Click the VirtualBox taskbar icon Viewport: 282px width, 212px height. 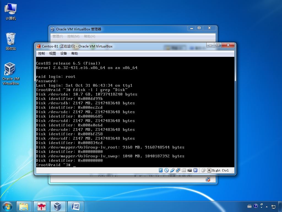pyautogui.click(x=58, y=206)
